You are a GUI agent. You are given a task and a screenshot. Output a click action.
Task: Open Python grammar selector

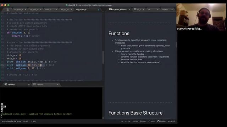[135, 121]
